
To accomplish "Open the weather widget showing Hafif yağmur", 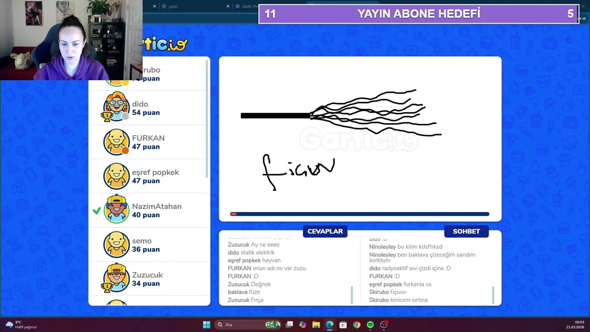I will tap(21, 325).
